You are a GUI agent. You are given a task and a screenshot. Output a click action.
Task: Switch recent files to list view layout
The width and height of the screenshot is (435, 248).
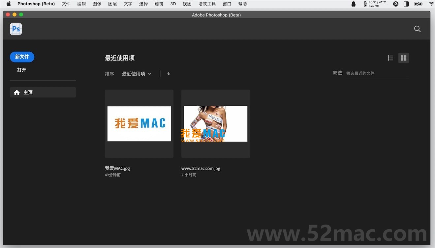pyautogui.click(x=390, y=58)
